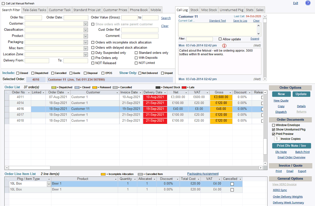
Task: Enable the Pre-Orders only filter
Action: coord(93,58)
